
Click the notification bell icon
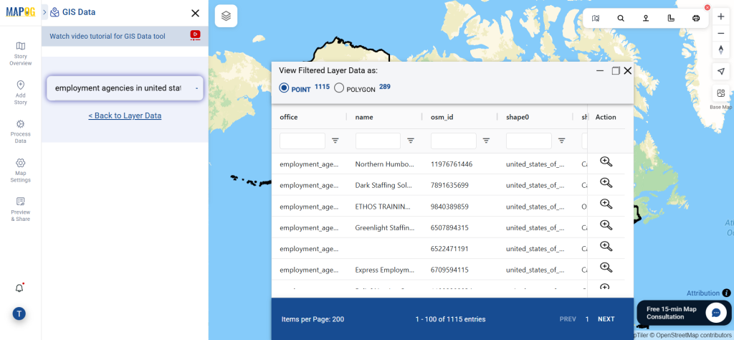19,288
